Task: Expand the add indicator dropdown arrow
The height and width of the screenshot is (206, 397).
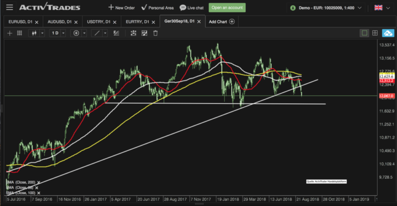Action: pyautogui.click(x=84, y=33)
